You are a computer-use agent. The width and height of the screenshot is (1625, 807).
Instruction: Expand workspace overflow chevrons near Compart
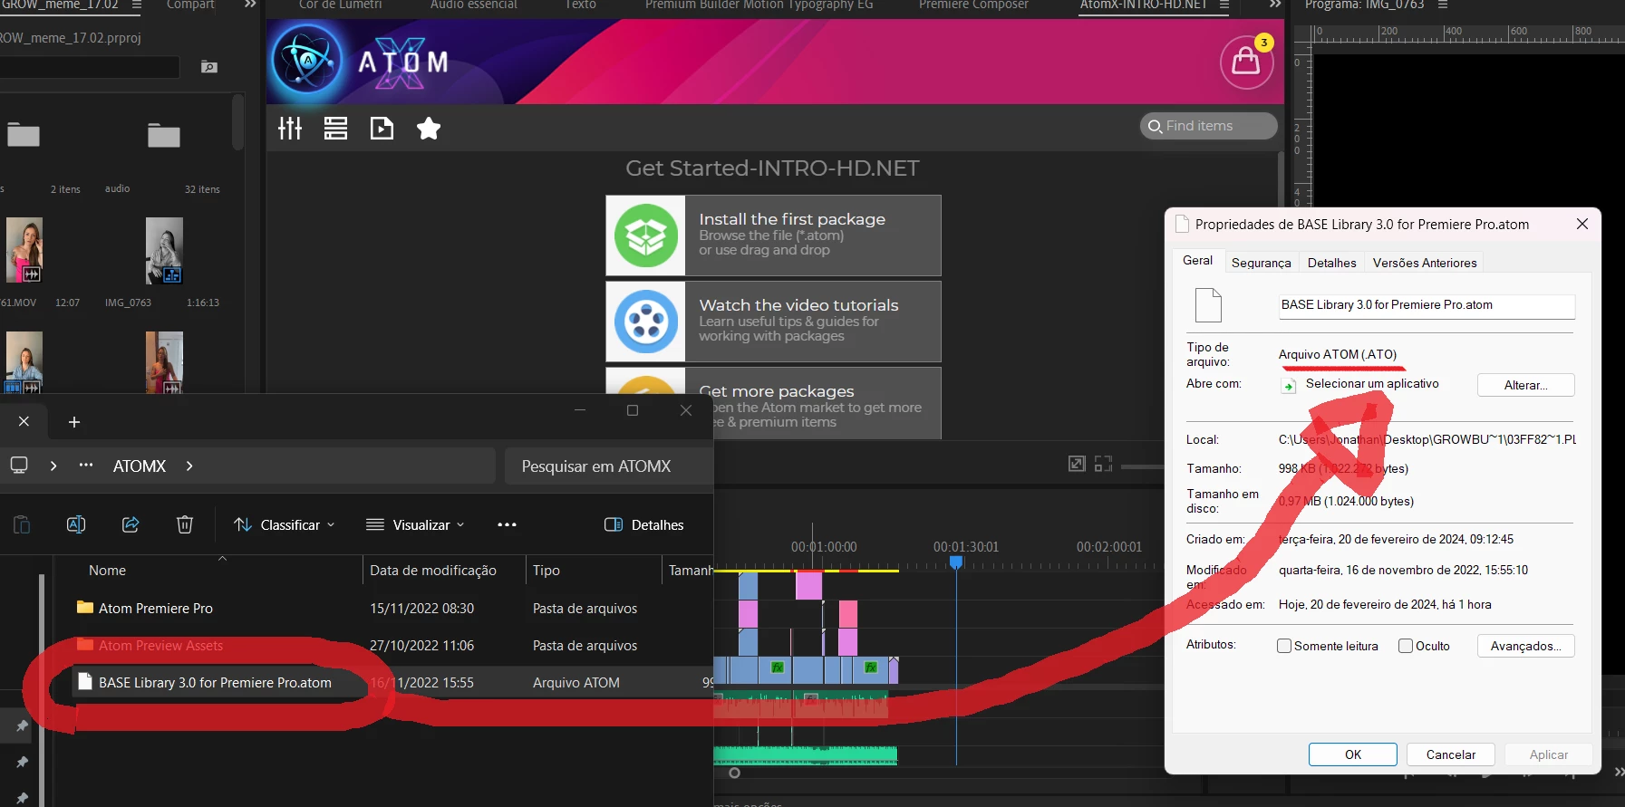coord(251,5)
